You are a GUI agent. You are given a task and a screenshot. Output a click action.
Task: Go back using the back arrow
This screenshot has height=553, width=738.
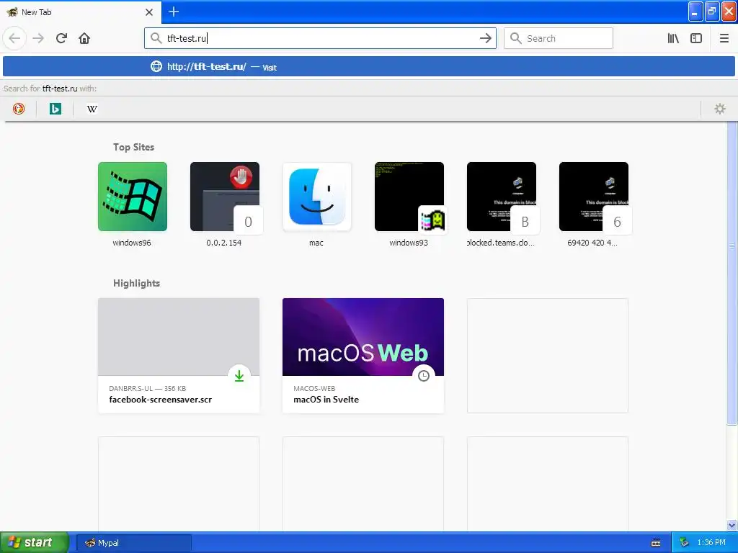[14, 38]
